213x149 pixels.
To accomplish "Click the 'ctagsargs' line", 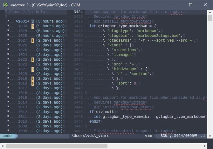I will [149, 40].
